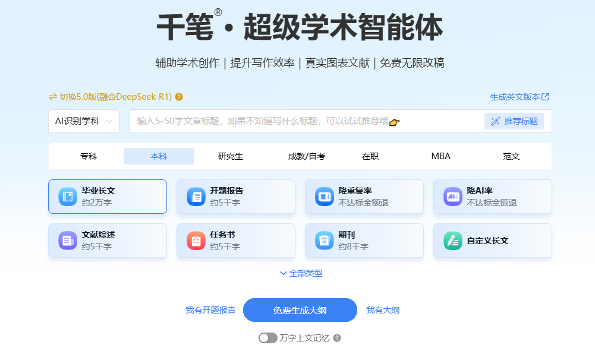Click the 降重复率 icon
The height and width of the screenshot is (348, 595).
point(325,197)
